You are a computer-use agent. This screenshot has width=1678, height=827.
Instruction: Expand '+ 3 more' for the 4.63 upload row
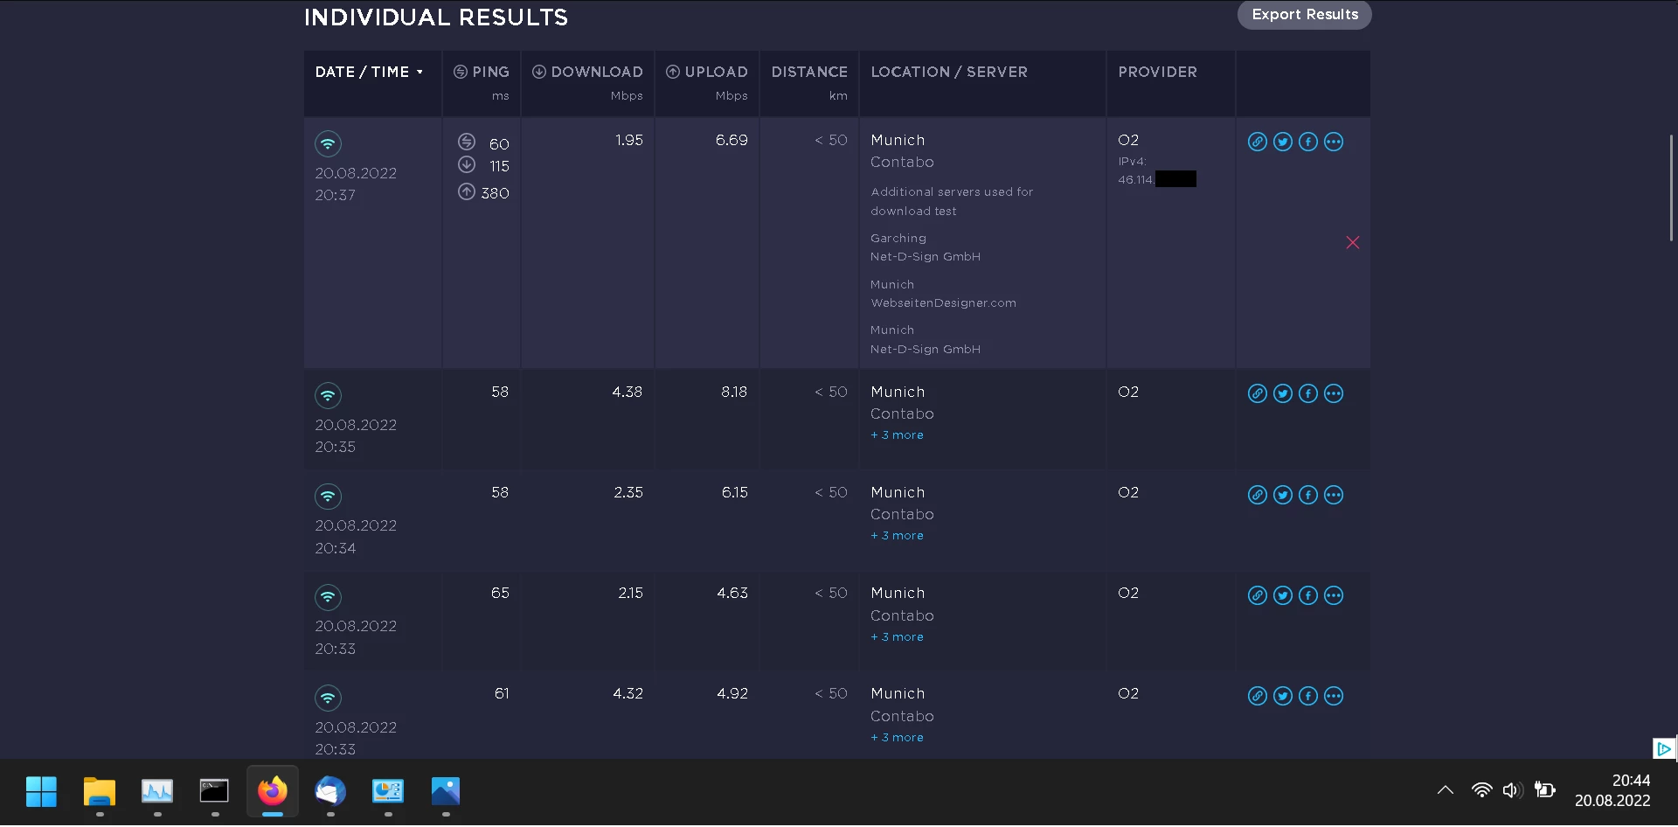[x=897, y=637]
